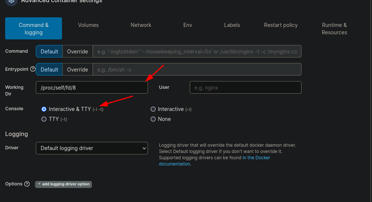Click Override for the Entrypoint setting
Viewport: 372px width, 202px height.
point(77,70)
